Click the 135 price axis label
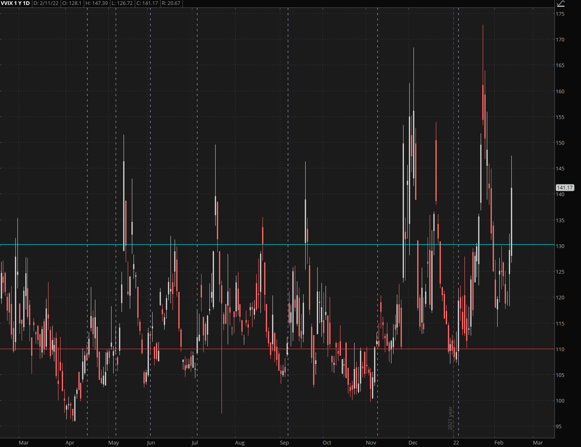Image resolution: width=581 pixels, height=447 pixels. pyautogui.click(x=560, y=221)
